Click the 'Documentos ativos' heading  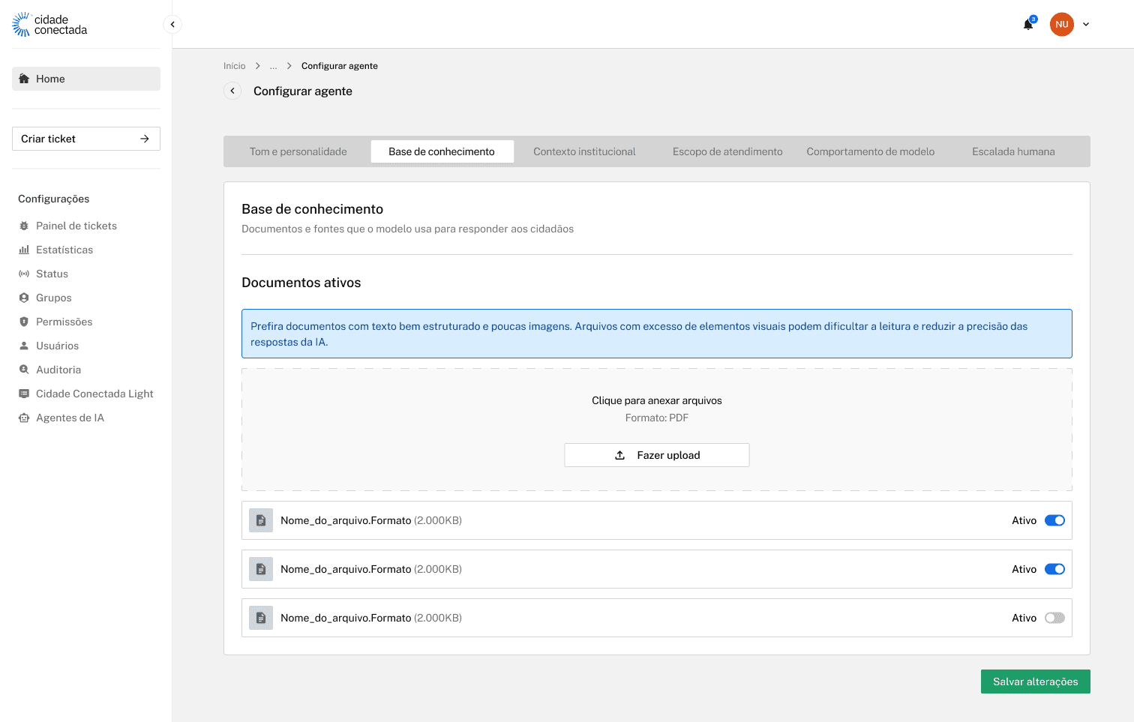[301, 283]
